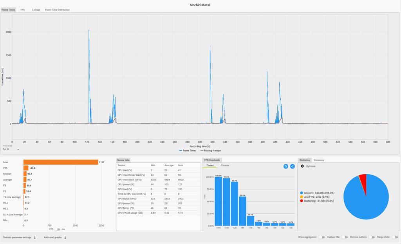Switch to the L-shape tab
401x244 pixels.
tap(36, 10)
